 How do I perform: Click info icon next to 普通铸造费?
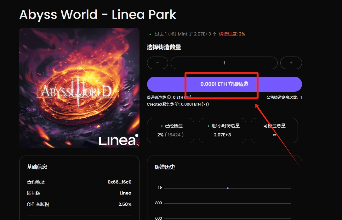click(x=169, y=97)
